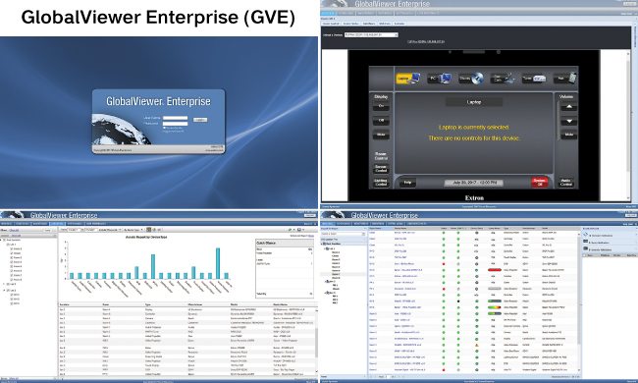This screenshot has height=383, width=638.
Task: Switch the report to pie chart view
Action: [154, 230]
